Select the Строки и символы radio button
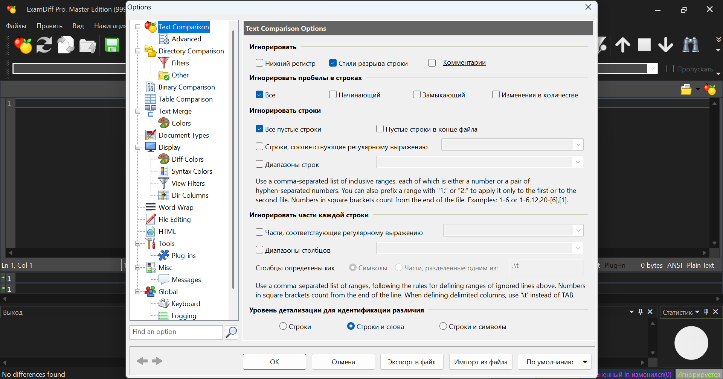Screen dimensions: 723x379 (443, 326)
